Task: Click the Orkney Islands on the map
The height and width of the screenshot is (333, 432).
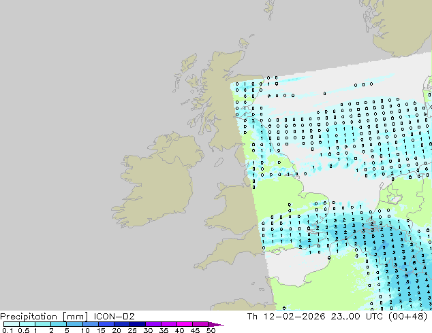Action: click(x=243, y=43)
